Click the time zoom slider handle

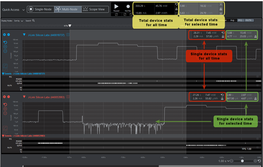tap(242, 161)
